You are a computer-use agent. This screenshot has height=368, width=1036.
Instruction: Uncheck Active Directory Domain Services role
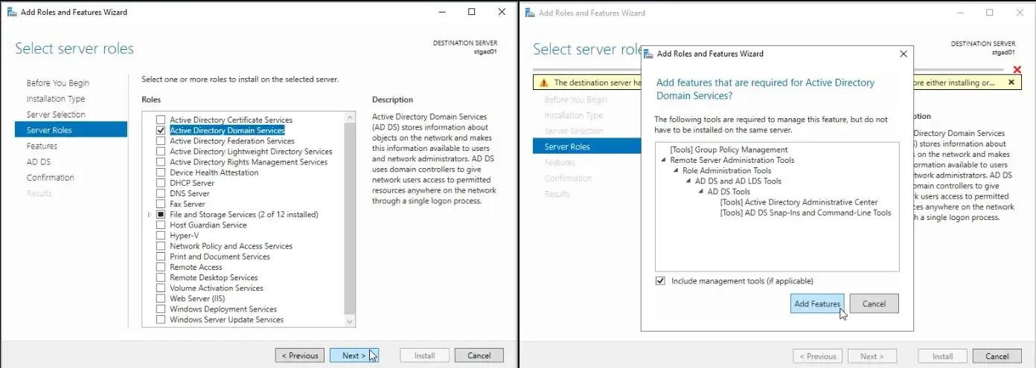(x=160, y=130)
